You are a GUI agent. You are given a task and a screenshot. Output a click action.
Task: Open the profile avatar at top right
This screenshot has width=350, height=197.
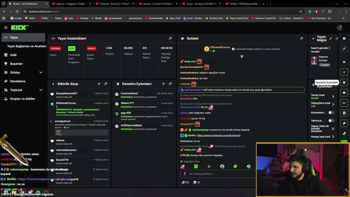340,28
